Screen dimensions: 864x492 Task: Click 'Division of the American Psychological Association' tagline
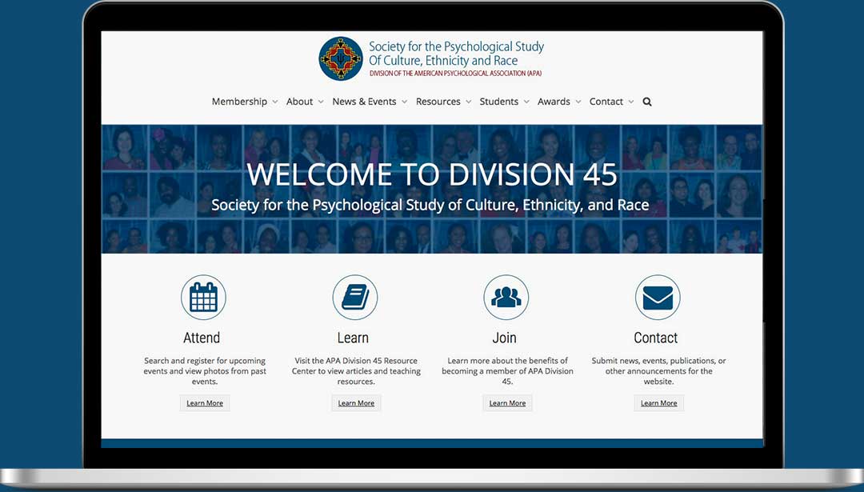(455, 74)
